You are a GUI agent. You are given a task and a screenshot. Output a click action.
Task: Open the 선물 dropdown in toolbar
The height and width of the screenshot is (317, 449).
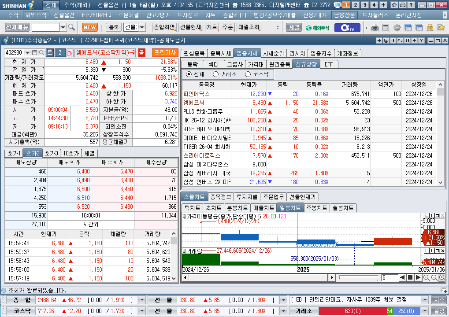(x=142, y=27)
